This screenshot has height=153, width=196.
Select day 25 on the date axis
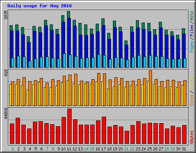coord(149,149)
